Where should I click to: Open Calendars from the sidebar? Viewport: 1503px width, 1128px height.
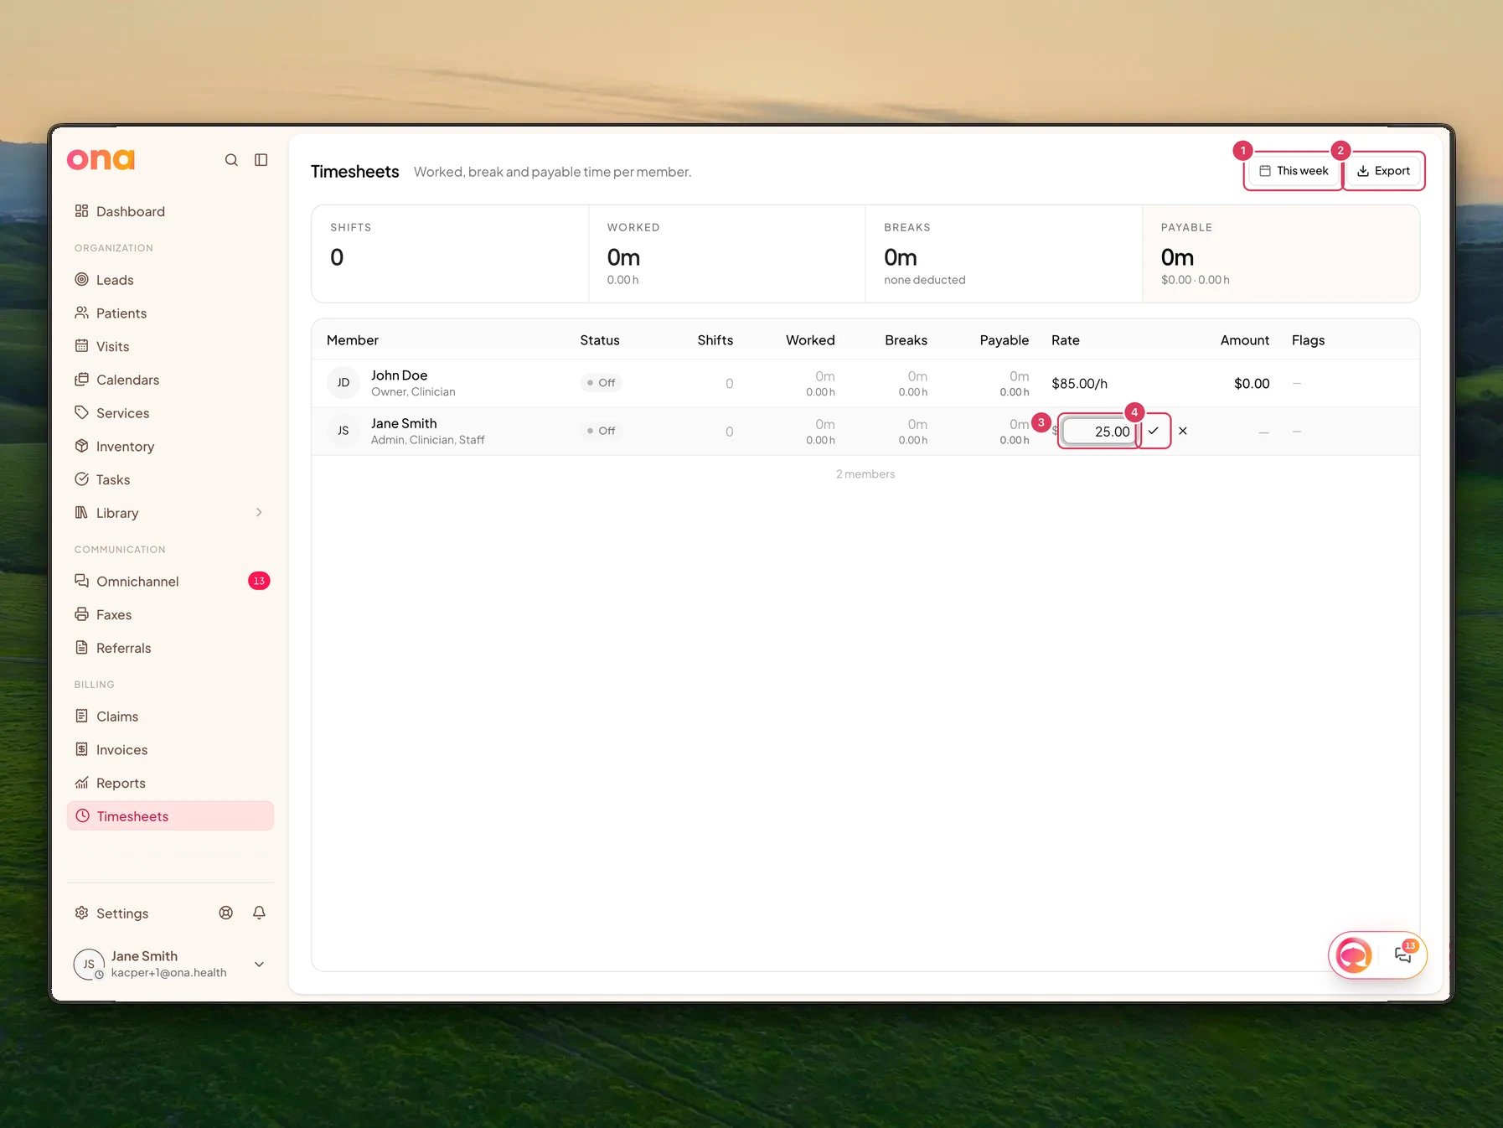[x=170, y=380]
